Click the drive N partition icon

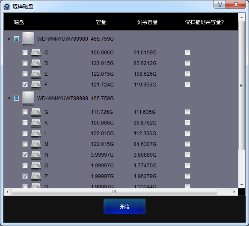tap(36, 155)
